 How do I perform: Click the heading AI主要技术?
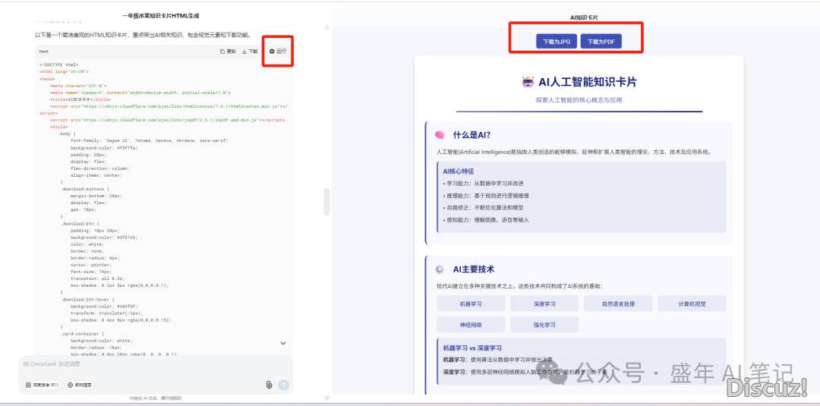pos(473,269)
